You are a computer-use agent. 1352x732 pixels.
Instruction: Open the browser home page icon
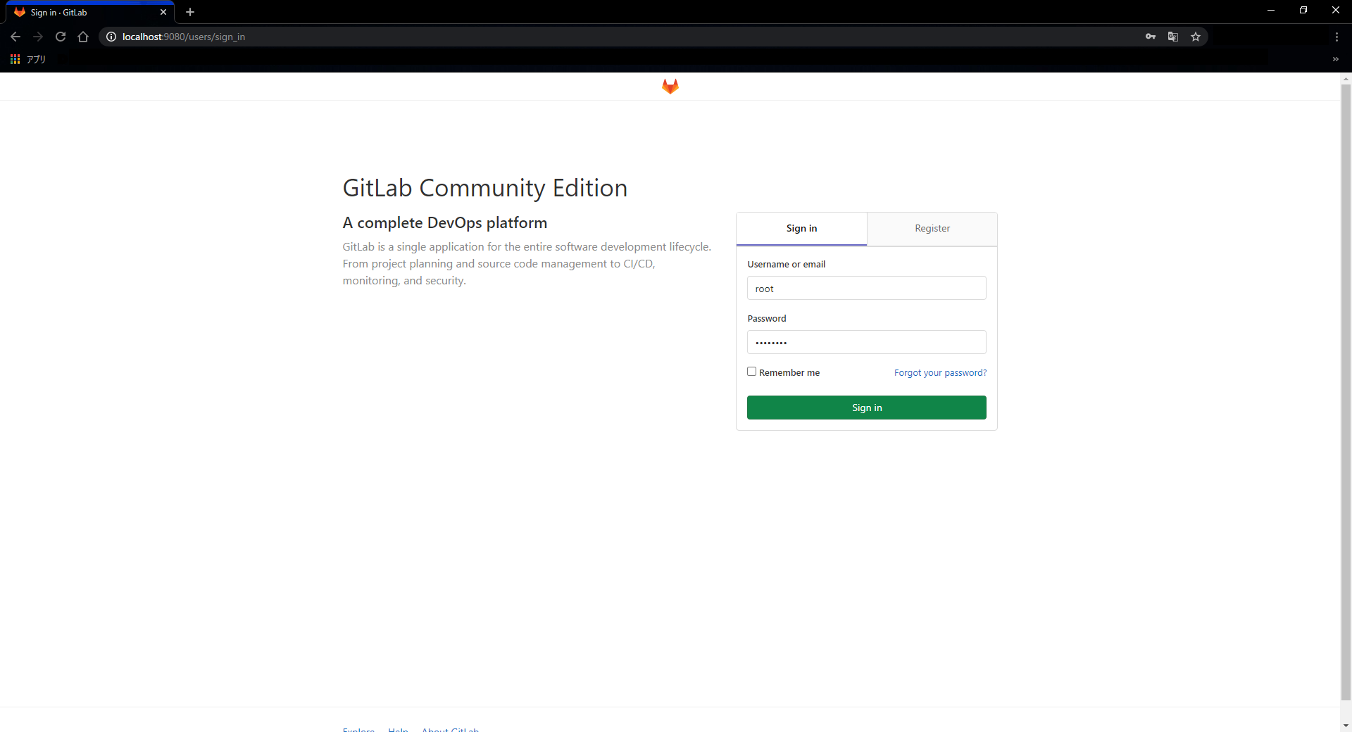point(83,37)
